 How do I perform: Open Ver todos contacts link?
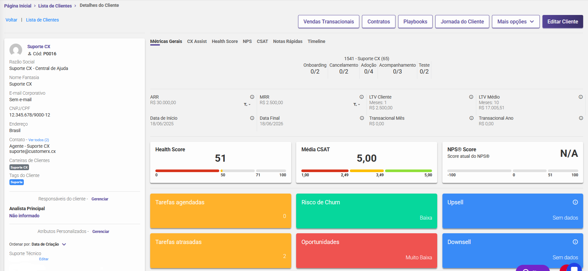point(38,140)
